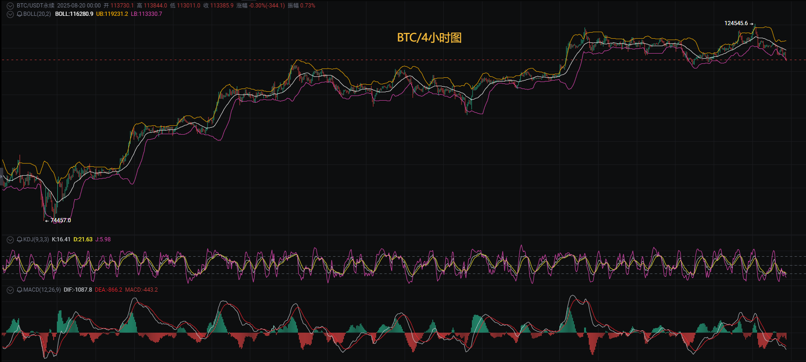Click the DIF:-1087.8 value

(78, 290)
